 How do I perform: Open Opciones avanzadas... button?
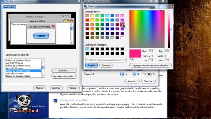click(x=64, y=76)
